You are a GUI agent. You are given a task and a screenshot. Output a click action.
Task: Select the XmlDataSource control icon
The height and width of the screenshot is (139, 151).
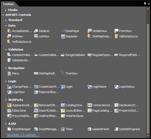[x=9, y=42]
